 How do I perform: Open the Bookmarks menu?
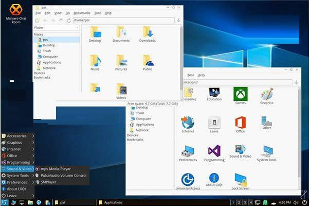[82, 13]
